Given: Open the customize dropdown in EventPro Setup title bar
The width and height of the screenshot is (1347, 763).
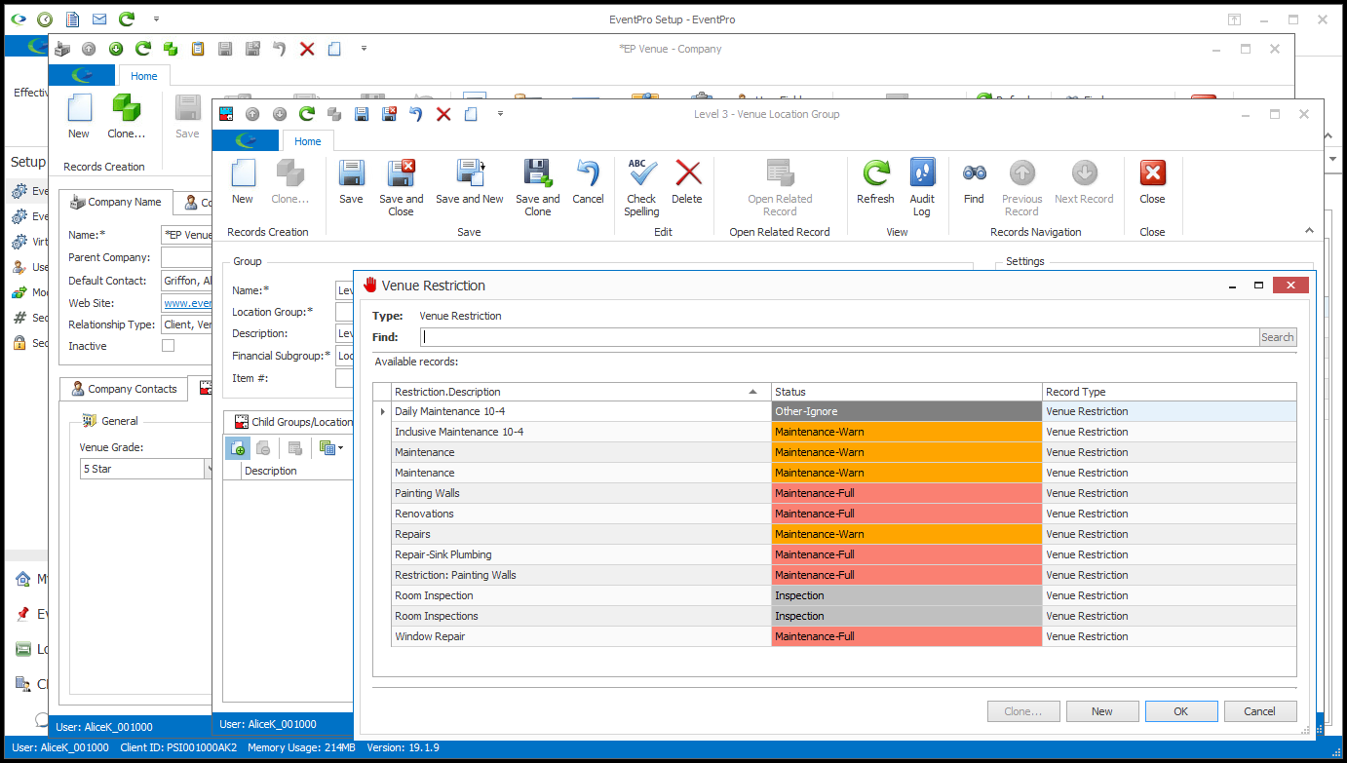Looking at the screenshot, I should [x=156, y=19].
